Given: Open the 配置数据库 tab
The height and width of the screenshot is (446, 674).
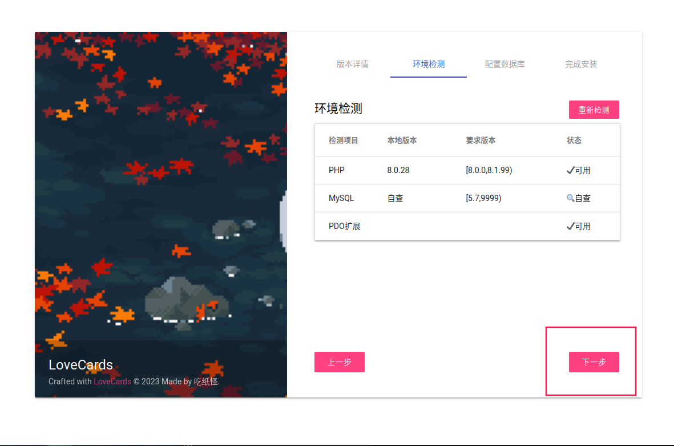Looking at the screenshot, I should pyautogui.click(x=505, y=64).
